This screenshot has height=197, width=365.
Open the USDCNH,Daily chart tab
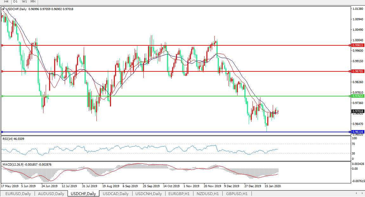click(x=149, y=194)
